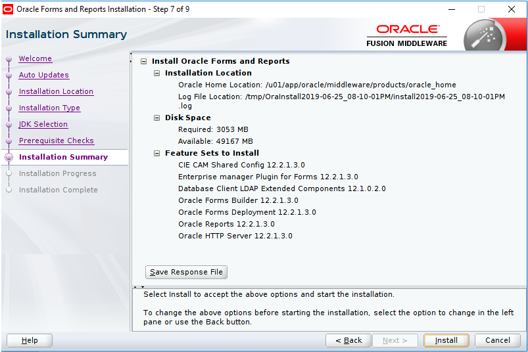This screenshot has height=352, width=528.
Task: Collapse the Feature Sets to Install section
Action: 157,153
